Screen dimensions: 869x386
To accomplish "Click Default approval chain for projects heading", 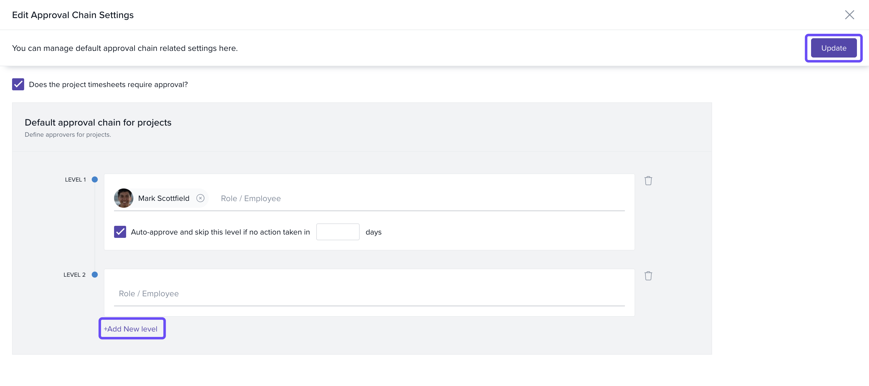I will [98, 123].
